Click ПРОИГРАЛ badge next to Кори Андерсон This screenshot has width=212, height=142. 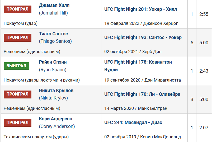click(17, 123)
